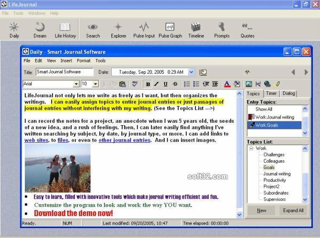Follow the 'web sites' link
The height and width of the screenshot is (238, 320).
point(36,140)
